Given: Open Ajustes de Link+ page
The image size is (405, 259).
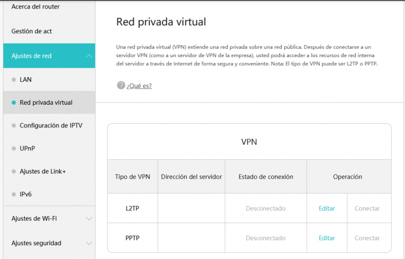Looking at the screenshot, I should tap(43, 171).
